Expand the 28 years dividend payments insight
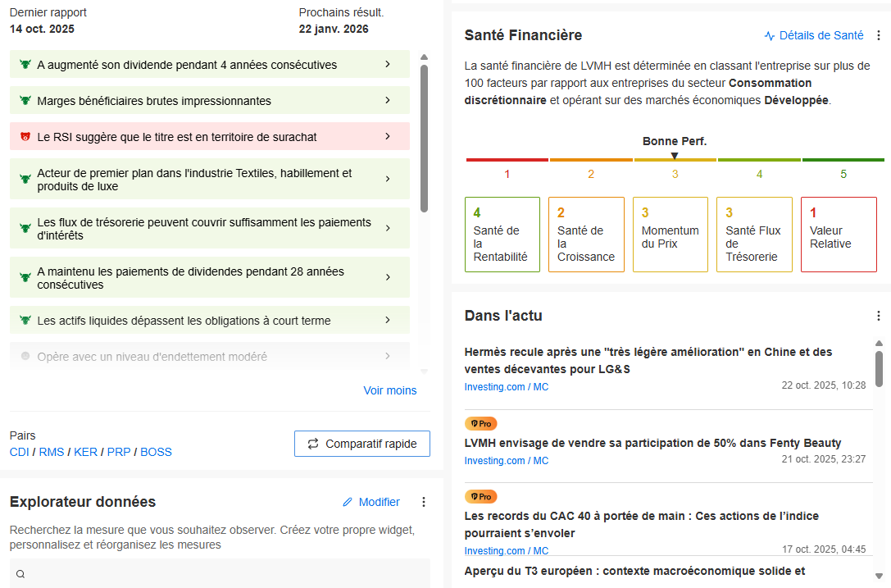The height and width of the screenshot is (588, 891). click(388, 277)
